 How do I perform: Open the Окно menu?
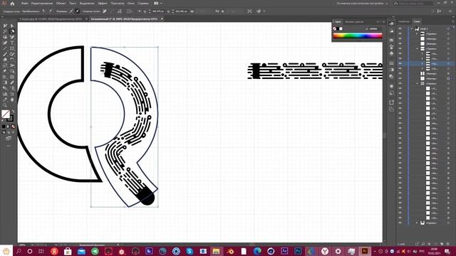131,4
